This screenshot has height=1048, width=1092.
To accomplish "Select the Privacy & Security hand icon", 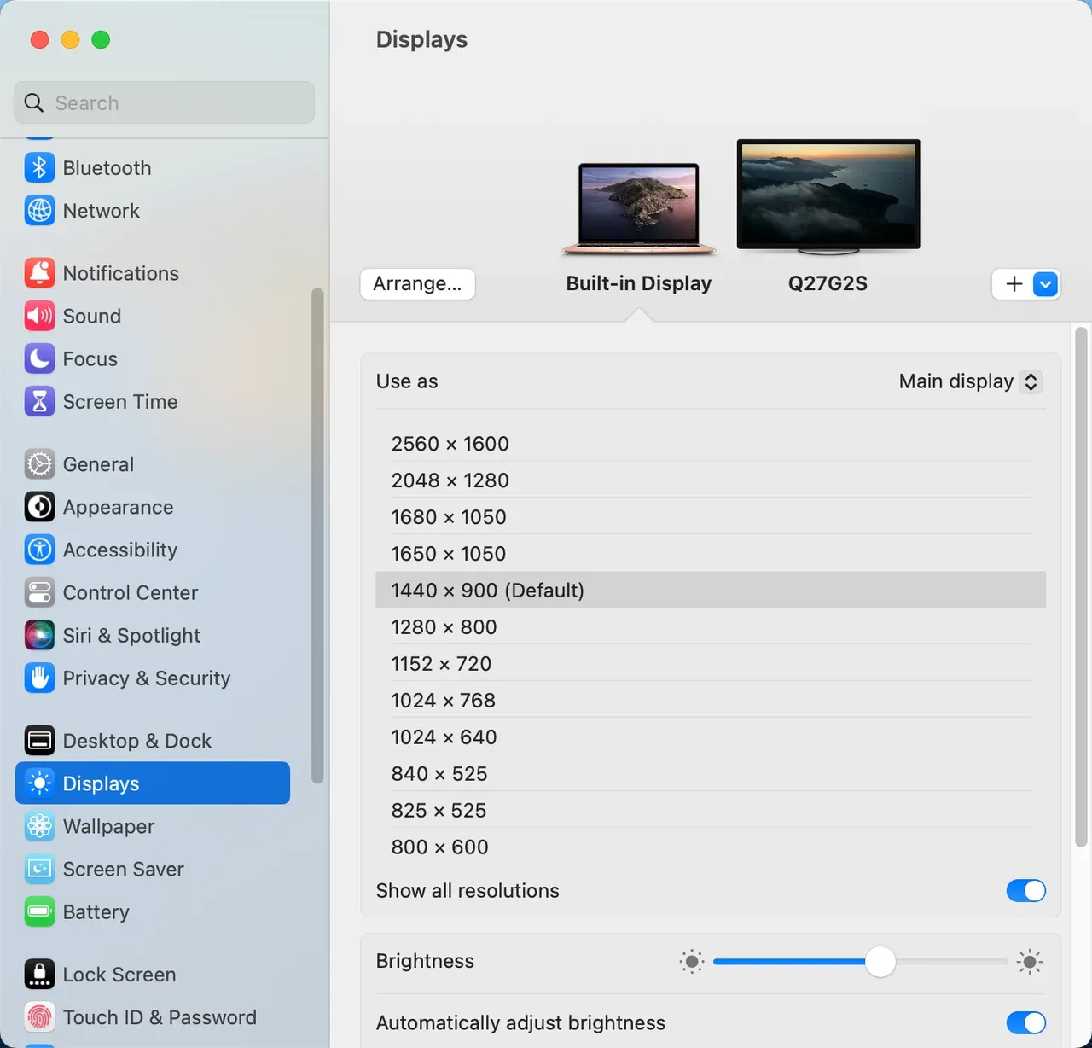I will (x=39, y=678).
